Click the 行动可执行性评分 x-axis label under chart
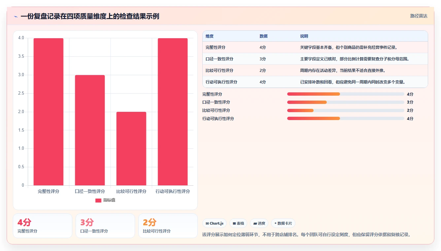The image size is (441, 251). click(173, 191)
